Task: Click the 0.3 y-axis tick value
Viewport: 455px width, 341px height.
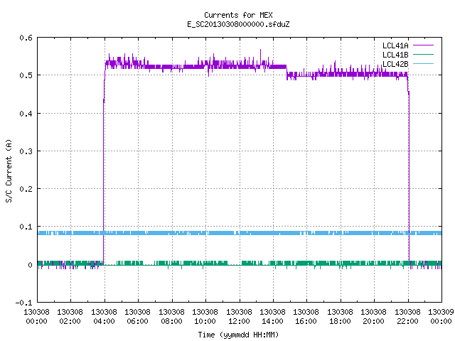Action: click(x=26, y=151)
